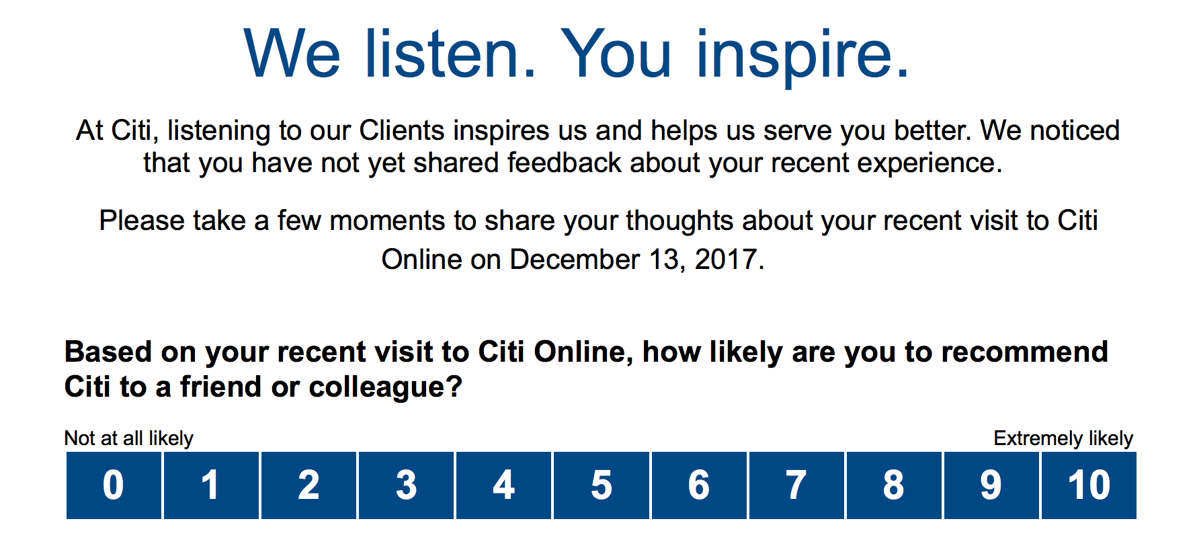Image resolution: width=1195 pixels, height=550 pixels.
Task: Click the 'not yet shared feedback' line
Action: (x=573, y=163)
